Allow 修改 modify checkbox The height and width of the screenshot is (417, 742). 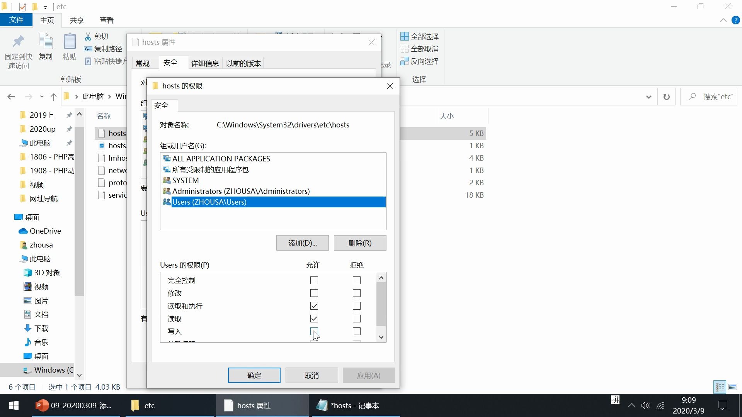pos(314,293)
